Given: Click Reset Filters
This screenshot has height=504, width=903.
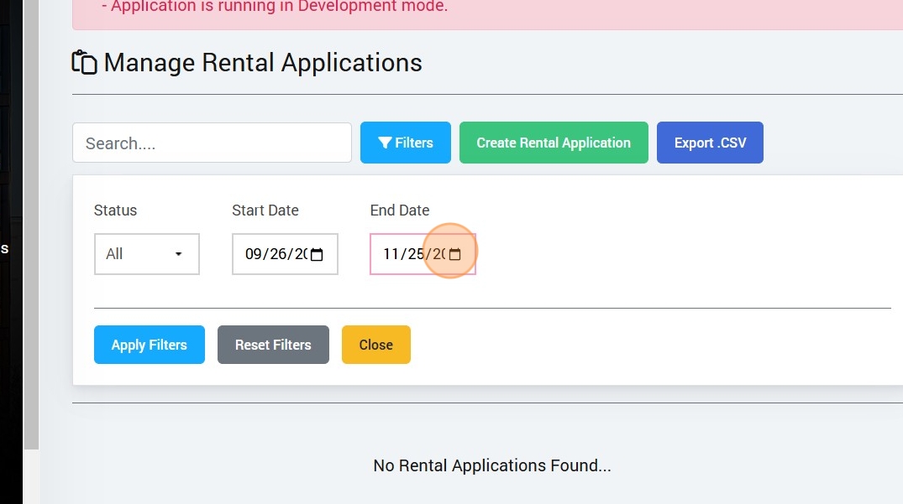Looking at the screenshot, I should click(x=273, y=345).
